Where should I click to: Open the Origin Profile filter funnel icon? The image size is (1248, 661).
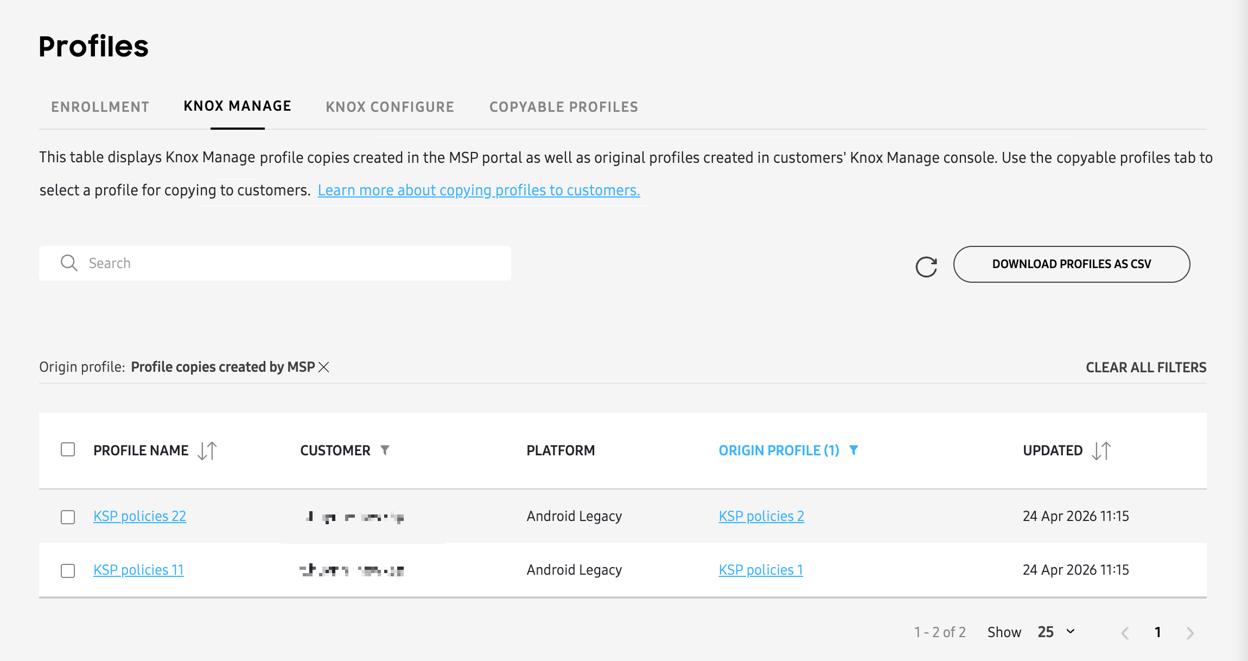[854, 450]
